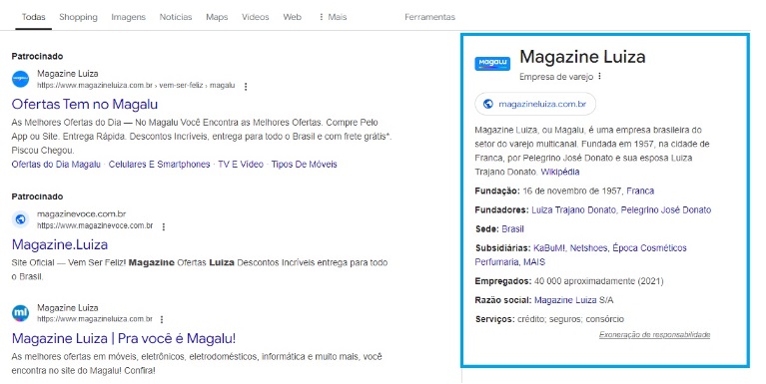The image size is (766, 384).
Task: Open the Luiza Trajano Donato founder link
Action: (x=574, y=209)
